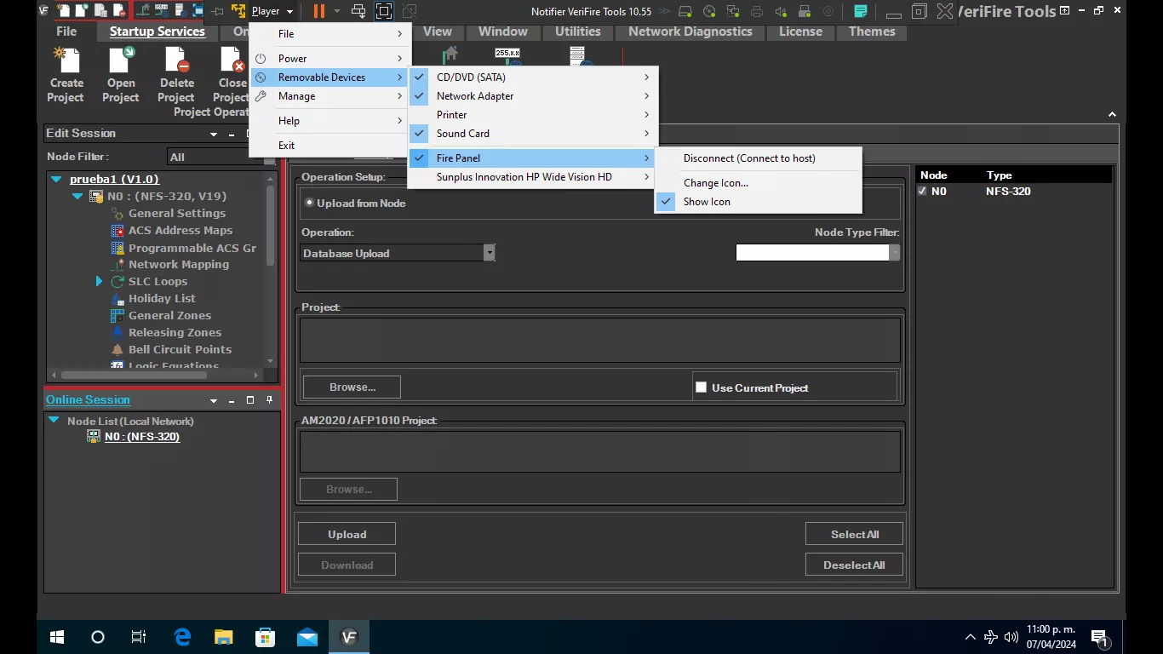The height and width of the screenshot is (654, 1163).
Task: Open the Manage submenu in Player menu
Action: 329,96
